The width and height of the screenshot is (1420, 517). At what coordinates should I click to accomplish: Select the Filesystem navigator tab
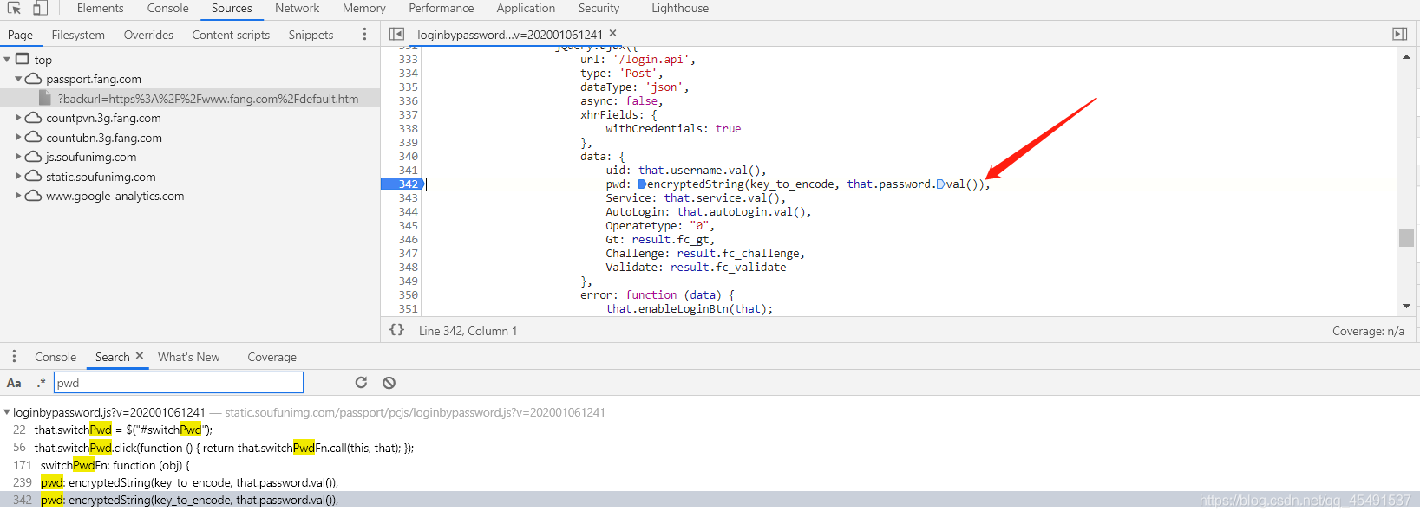pyautogui.click(x=78, y=35)
